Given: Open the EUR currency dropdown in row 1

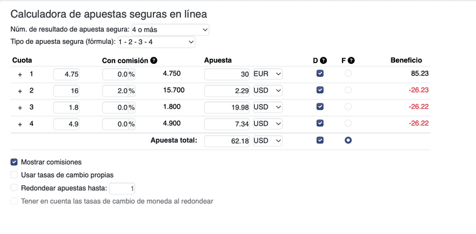Looking at the screenshot, I should (x=268, y=74).
